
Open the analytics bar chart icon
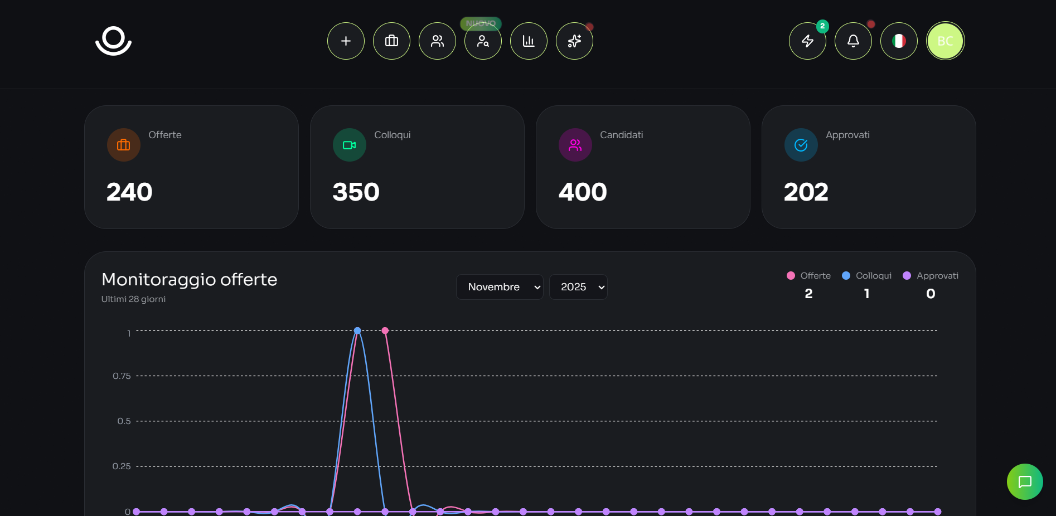528,41
